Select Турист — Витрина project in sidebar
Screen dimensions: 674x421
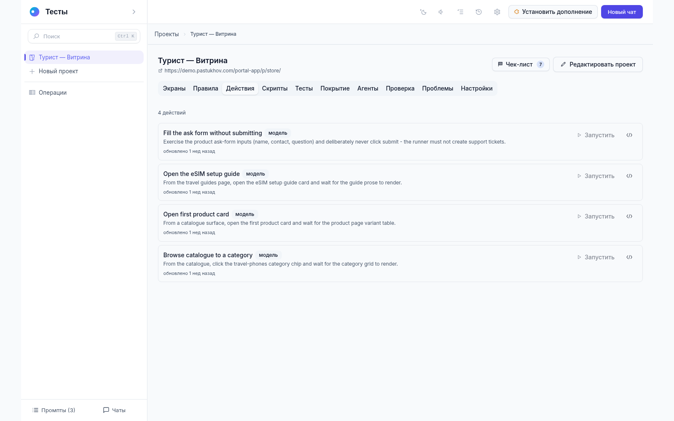tap(84, 57)
